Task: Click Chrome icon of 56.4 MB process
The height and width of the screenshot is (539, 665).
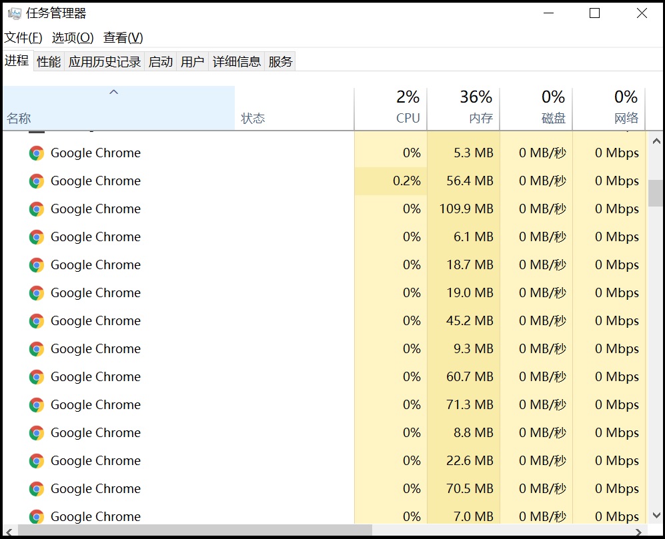Action: tap(37, 181)
